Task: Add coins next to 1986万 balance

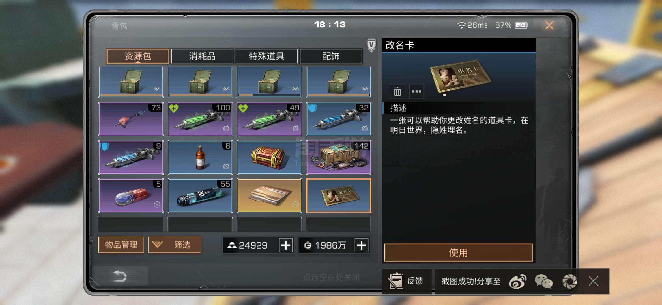Action: tap(362, 245)
